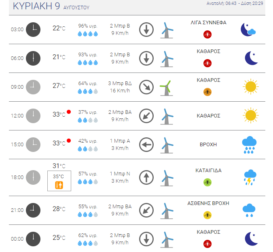Screen dimensions: 273x252
Task: Click the 35°C feels-like temperature box
Action: click(x=59, y=181)
